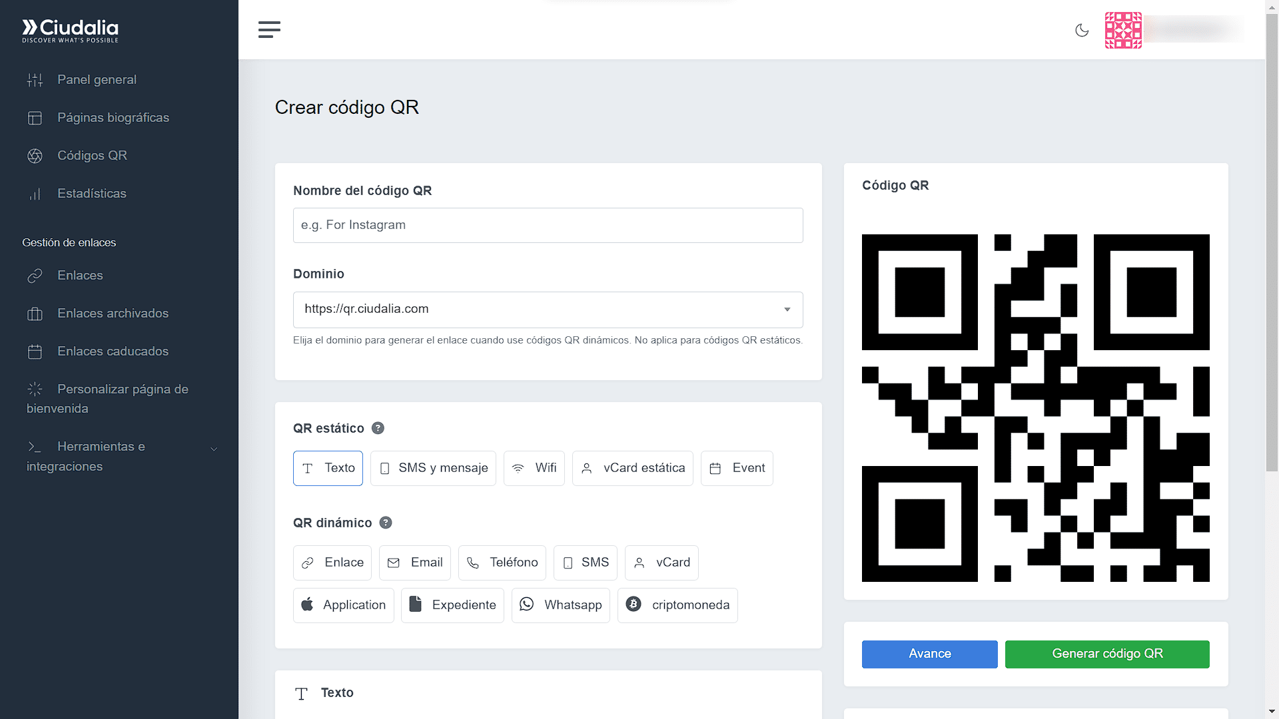
Task: Select the Whatsapp dynamic QR type
Action: 560,605
